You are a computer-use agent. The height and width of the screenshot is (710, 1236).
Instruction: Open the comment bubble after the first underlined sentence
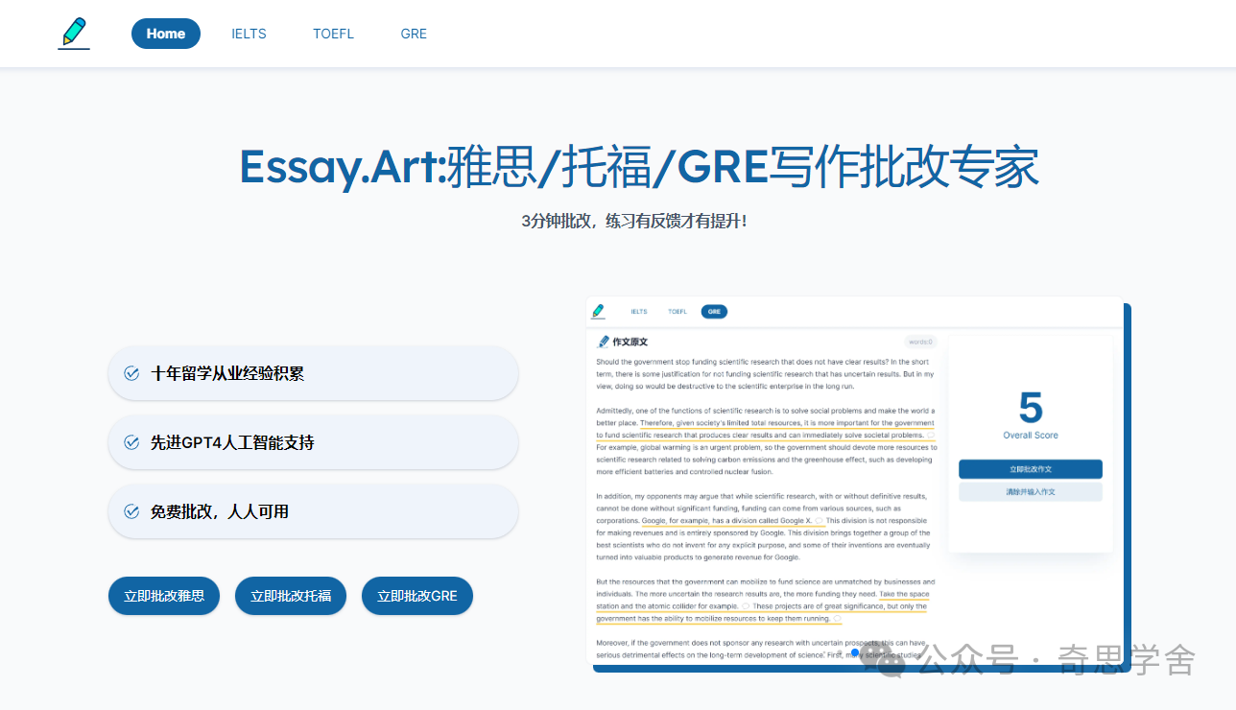pyautogui.click(x=931, y=434)
